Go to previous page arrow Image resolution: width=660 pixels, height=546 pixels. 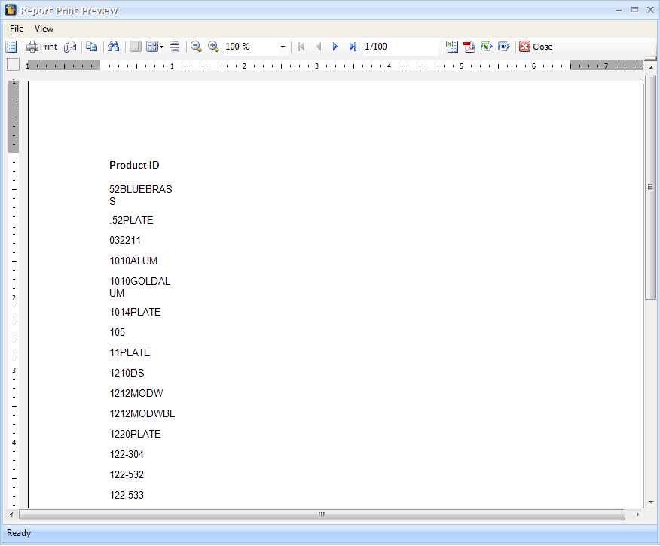coord(319,47)
